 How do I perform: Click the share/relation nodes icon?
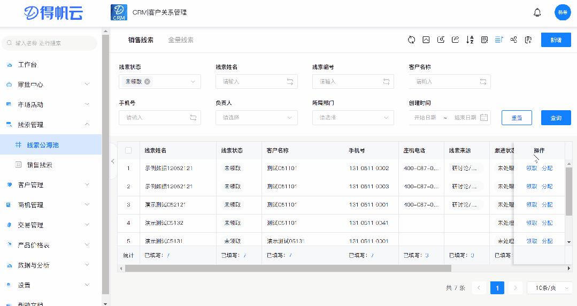[x=514, y=40]
